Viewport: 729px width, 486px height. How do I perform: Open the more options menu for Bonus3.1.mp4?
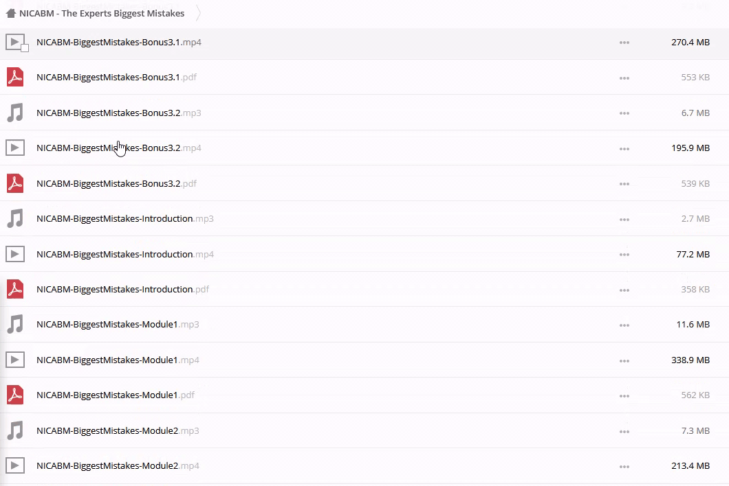click(x=624, y=43)
